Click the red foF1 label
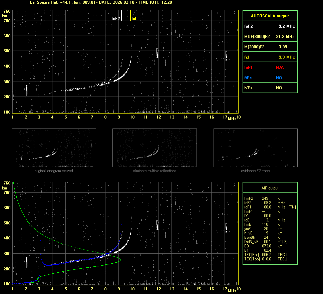 tap(249, 68)
